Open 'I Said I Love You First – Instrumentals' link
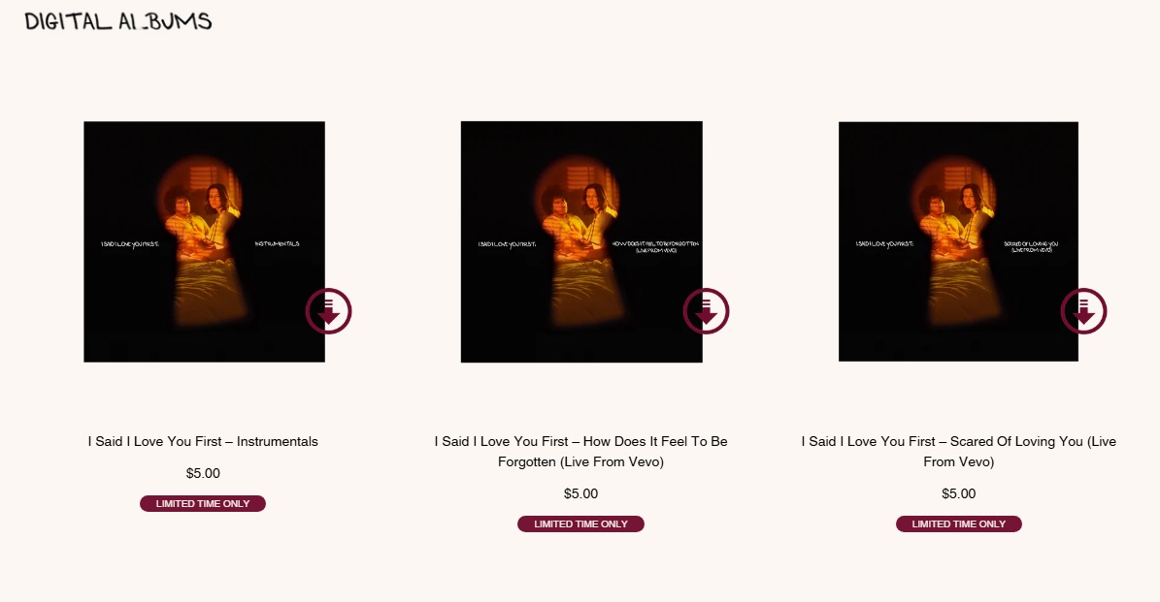The width and height of the screenshot is (1160, 602). coord(203,441)
